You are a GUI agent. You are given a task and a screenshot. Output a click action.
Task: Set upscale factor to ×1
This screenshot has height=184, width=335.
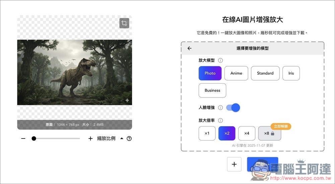coord(207,133)
